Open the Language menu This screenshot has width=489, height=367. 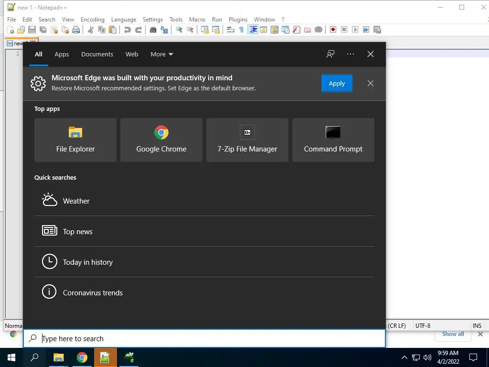click(124, 19)
